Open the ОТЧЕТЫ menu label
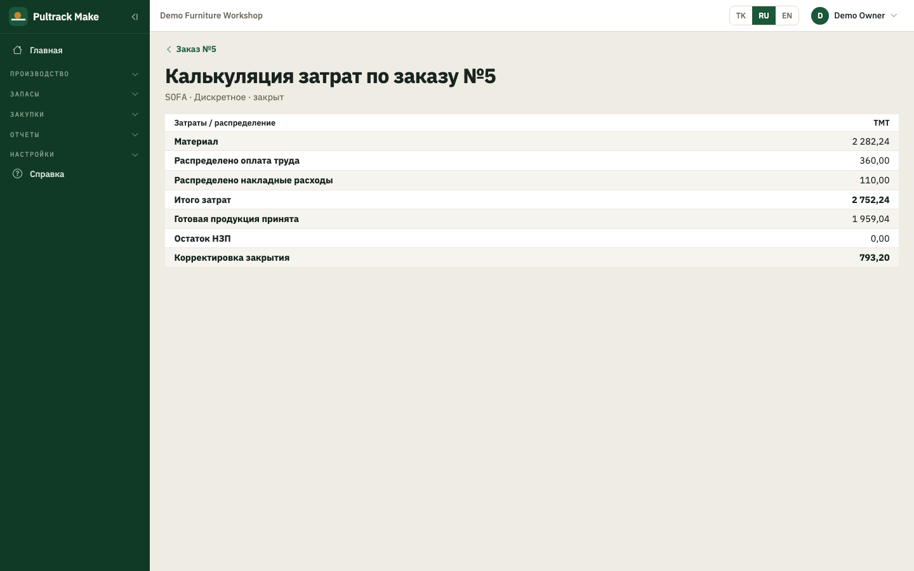This screenshot has height=571, width=914. [x=25, y=135]
